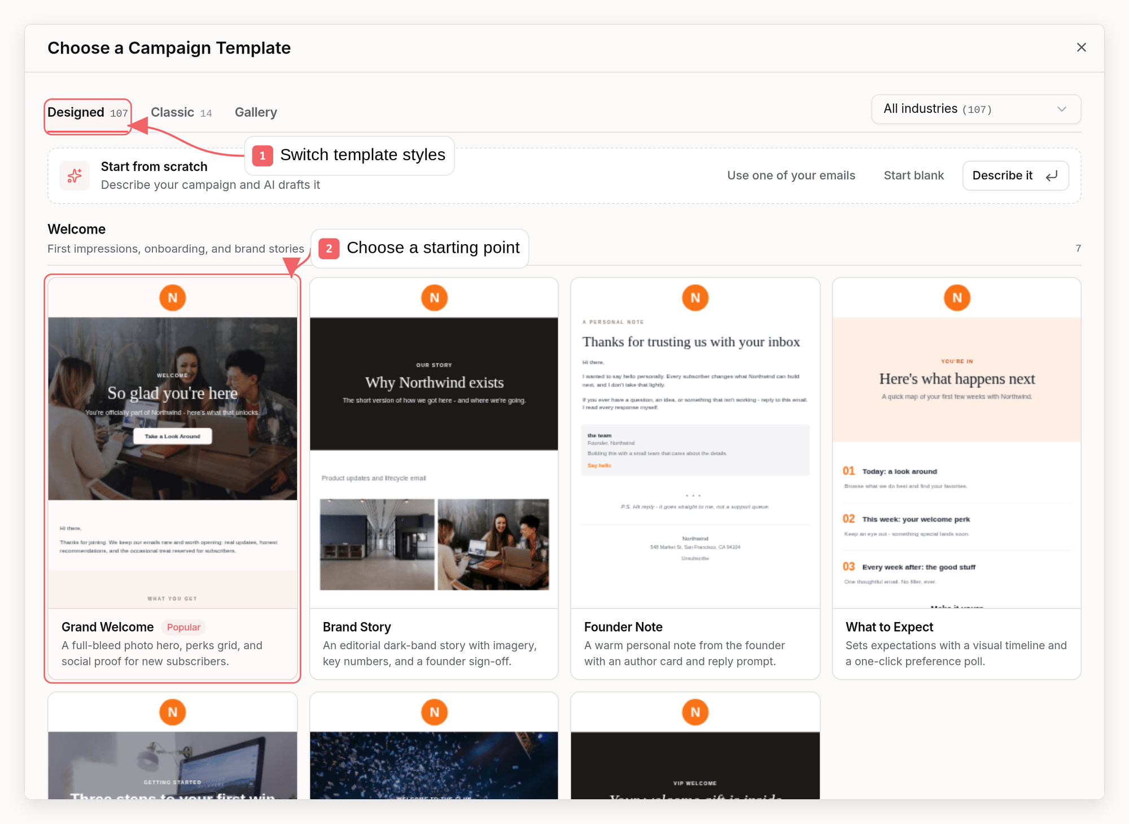Open the All industries dropdown
Image resolution: width=1129 pixels, height=824 pixels.
(x=976, y=109)
